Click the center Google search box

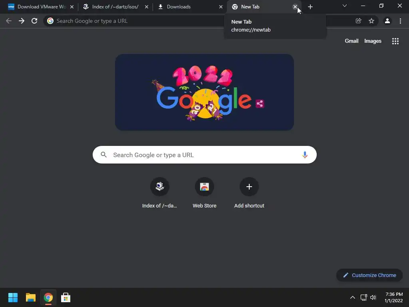tap(204, 155)
